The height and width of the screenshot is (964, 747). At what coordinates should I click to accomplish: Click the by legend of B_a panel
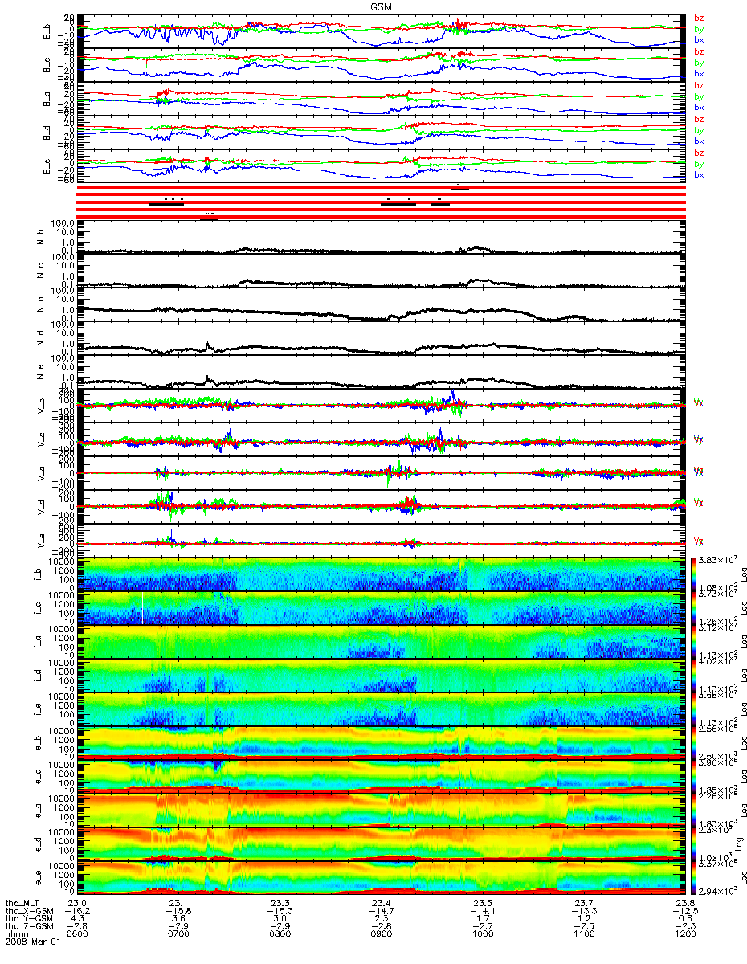tap(699, 96)
